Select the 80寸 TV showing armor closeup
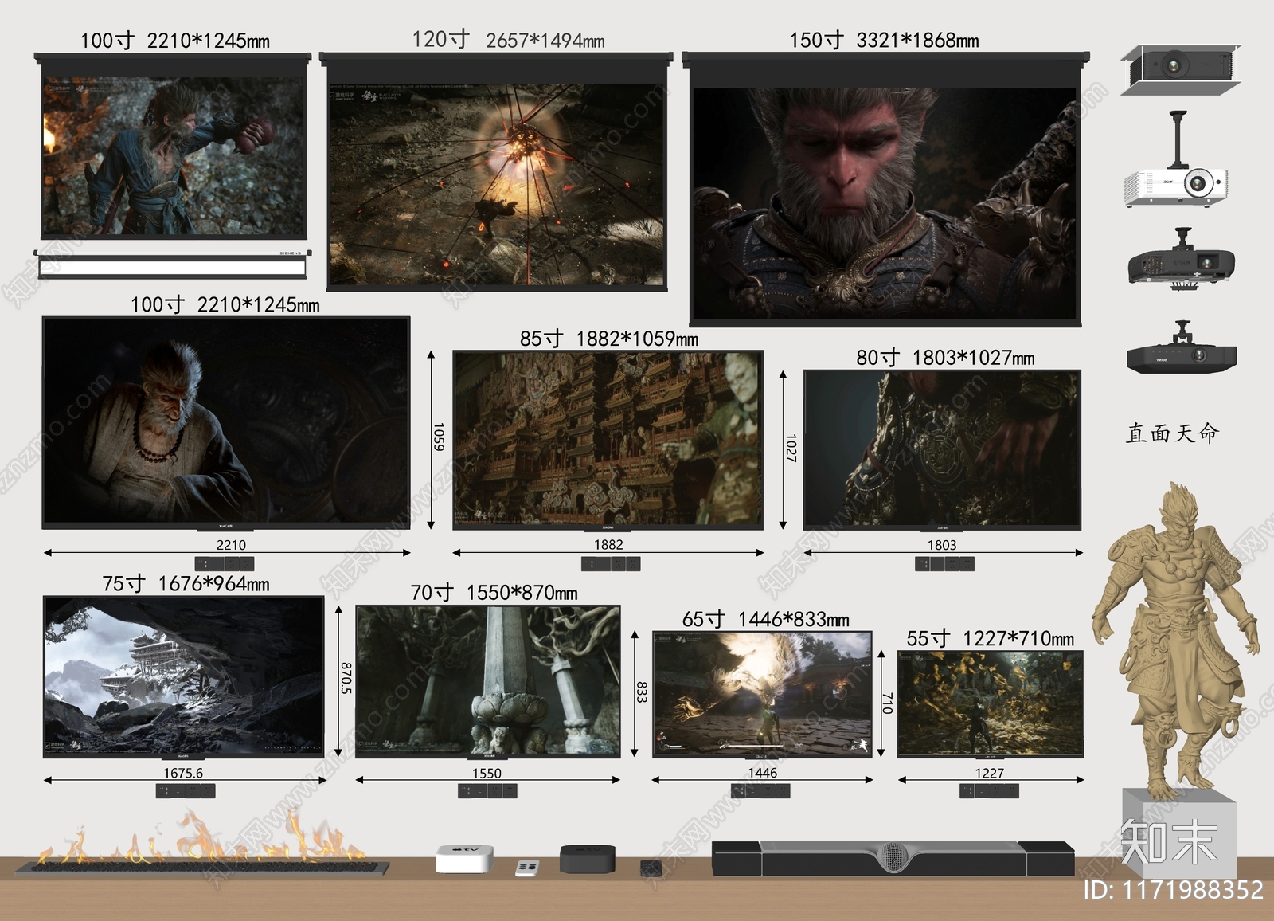 point(942,450)
